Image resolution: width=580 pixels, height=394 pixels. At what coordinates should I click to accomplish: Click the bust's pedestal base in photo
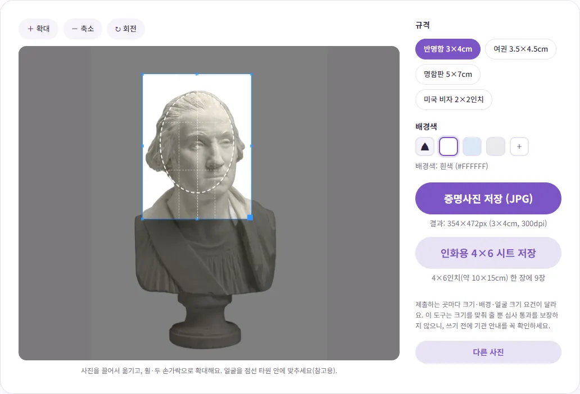[205, 334]
